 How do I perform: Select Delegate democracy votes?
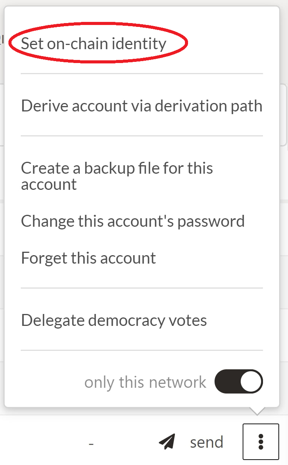(114, 320)
